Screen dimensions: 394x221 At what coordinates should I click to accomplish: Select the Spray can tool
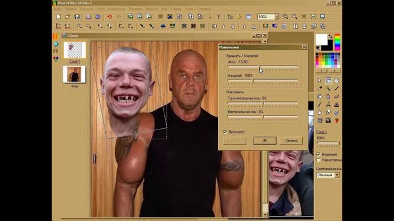coord(328,96)
